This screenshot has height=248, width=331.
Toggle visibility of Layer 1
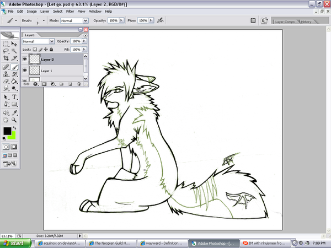[25, 71]
